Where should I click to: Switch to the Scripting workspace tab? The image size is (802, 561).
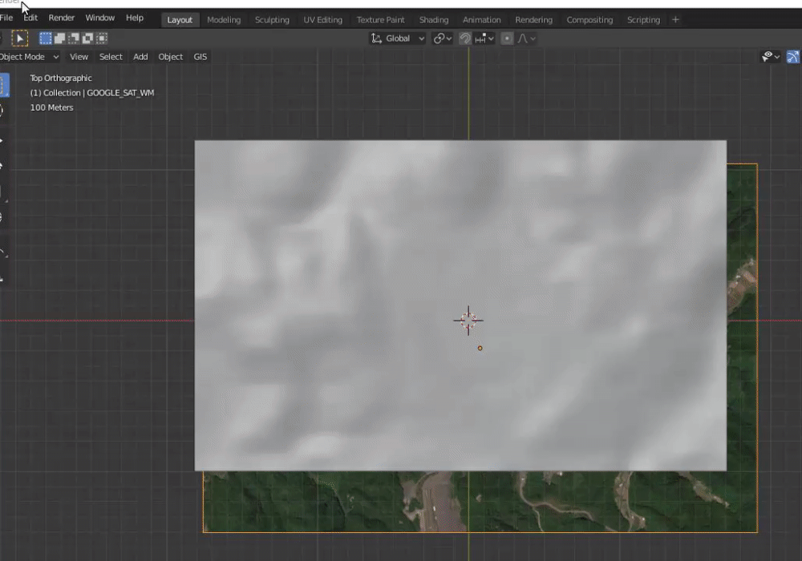pyautogui.click(x=643, y=20)
